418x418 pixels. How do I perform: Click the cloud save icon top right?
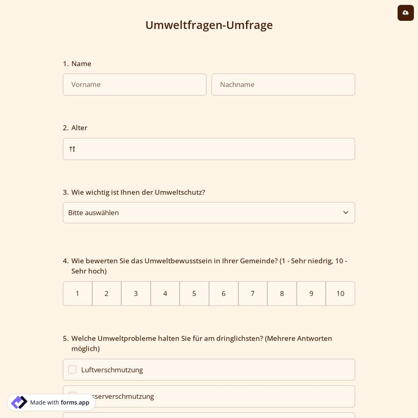[405, 13]
